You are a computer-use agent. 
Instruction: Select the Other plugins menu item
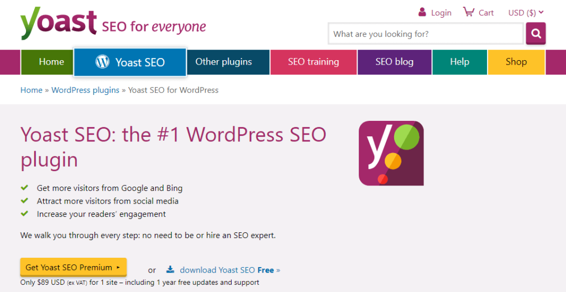pyautogui.click(x=223, y=62)
